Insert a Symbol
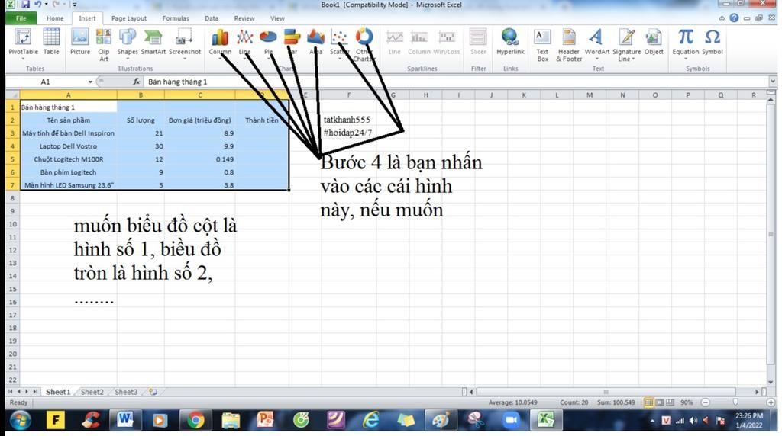782x436 pixels. (713, 42)
